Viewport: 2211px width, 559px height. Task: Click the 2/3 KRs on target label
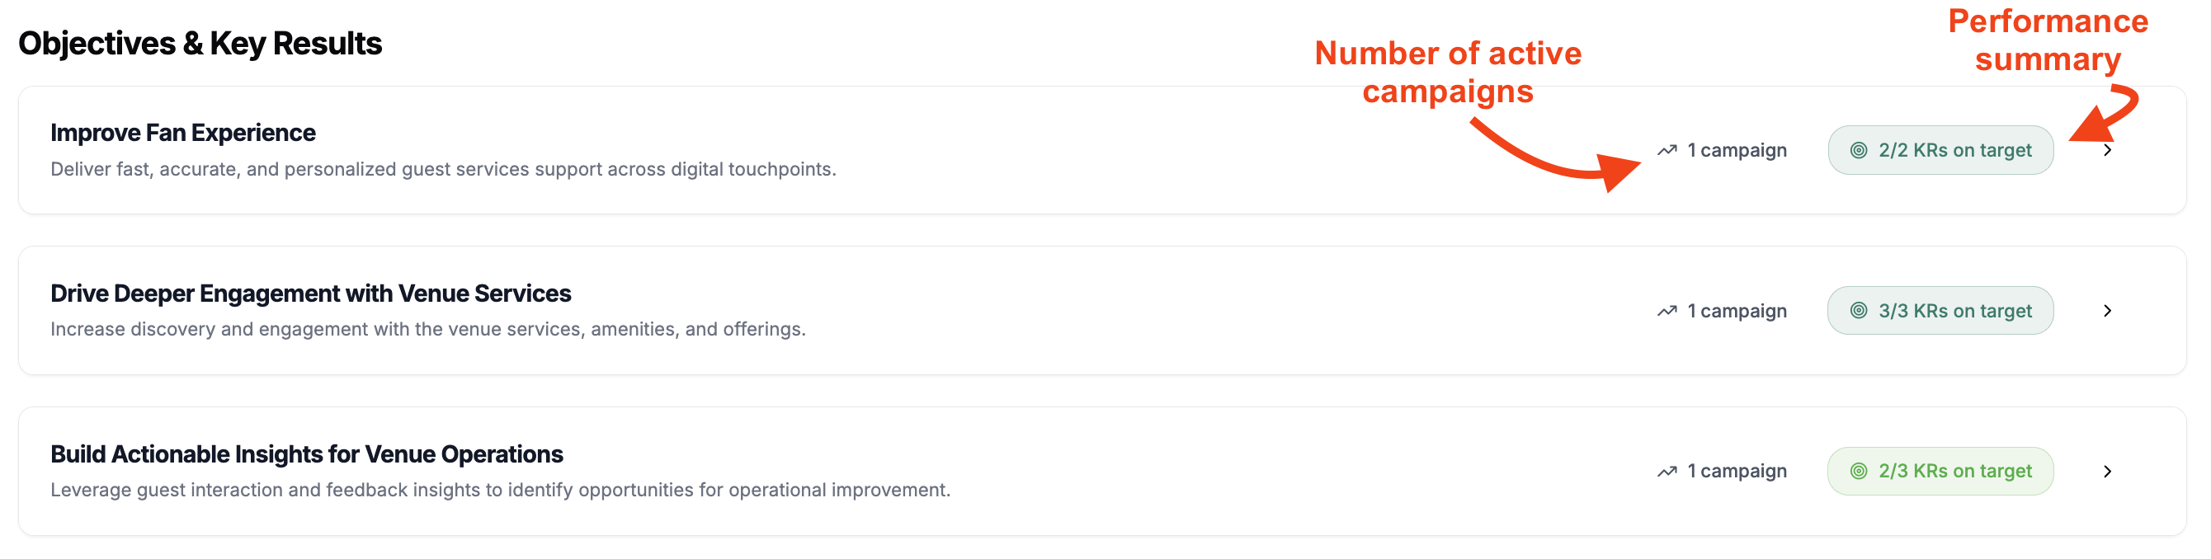coord(1954,472)
